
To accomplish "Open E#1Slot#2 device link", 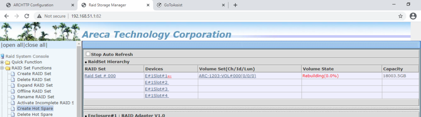I will click(x=157, y=82).
